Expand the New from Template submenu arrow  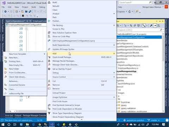click(x=44, y=54)
